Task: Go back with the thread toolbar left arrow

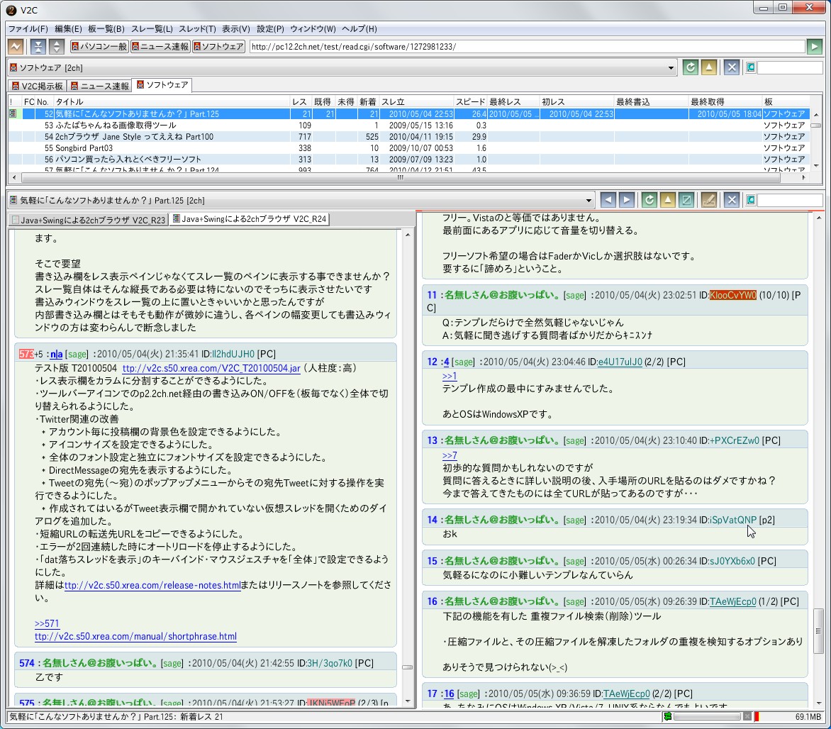Action: coord(608,200)
